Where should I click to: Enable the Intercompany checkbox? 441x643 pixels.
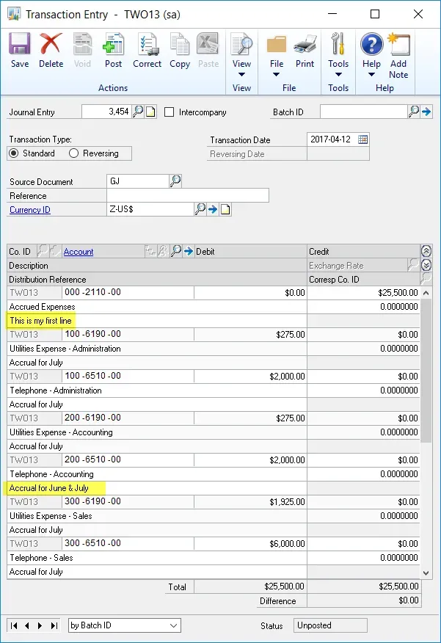coord(170,112)
